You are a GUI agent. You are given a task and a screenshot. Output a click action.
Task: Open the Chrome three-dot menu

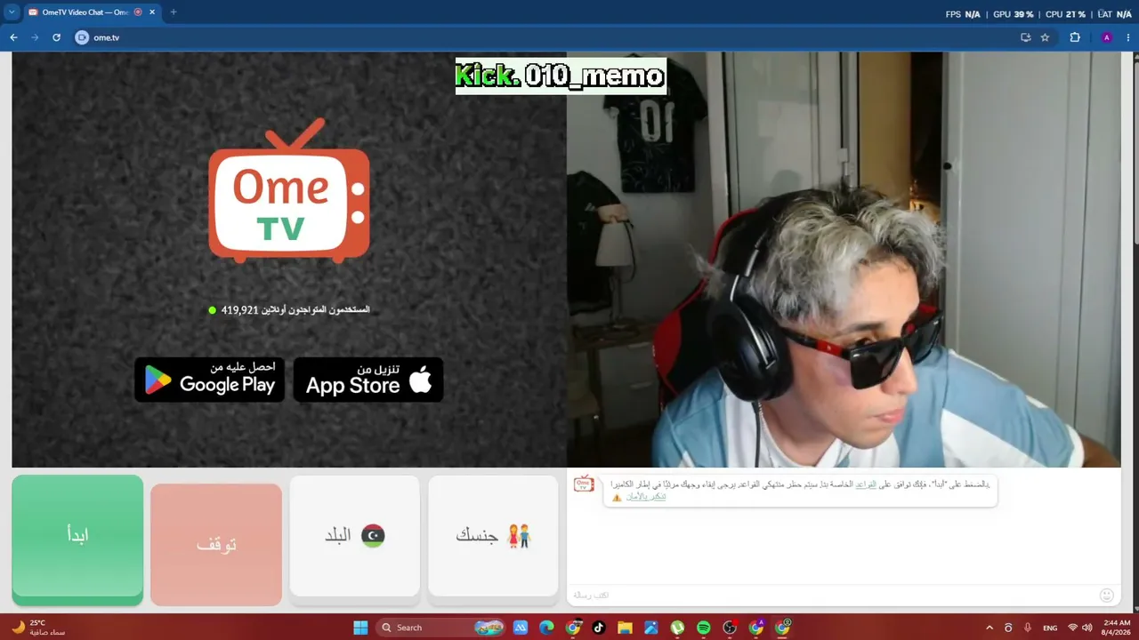click(1127, 37)
